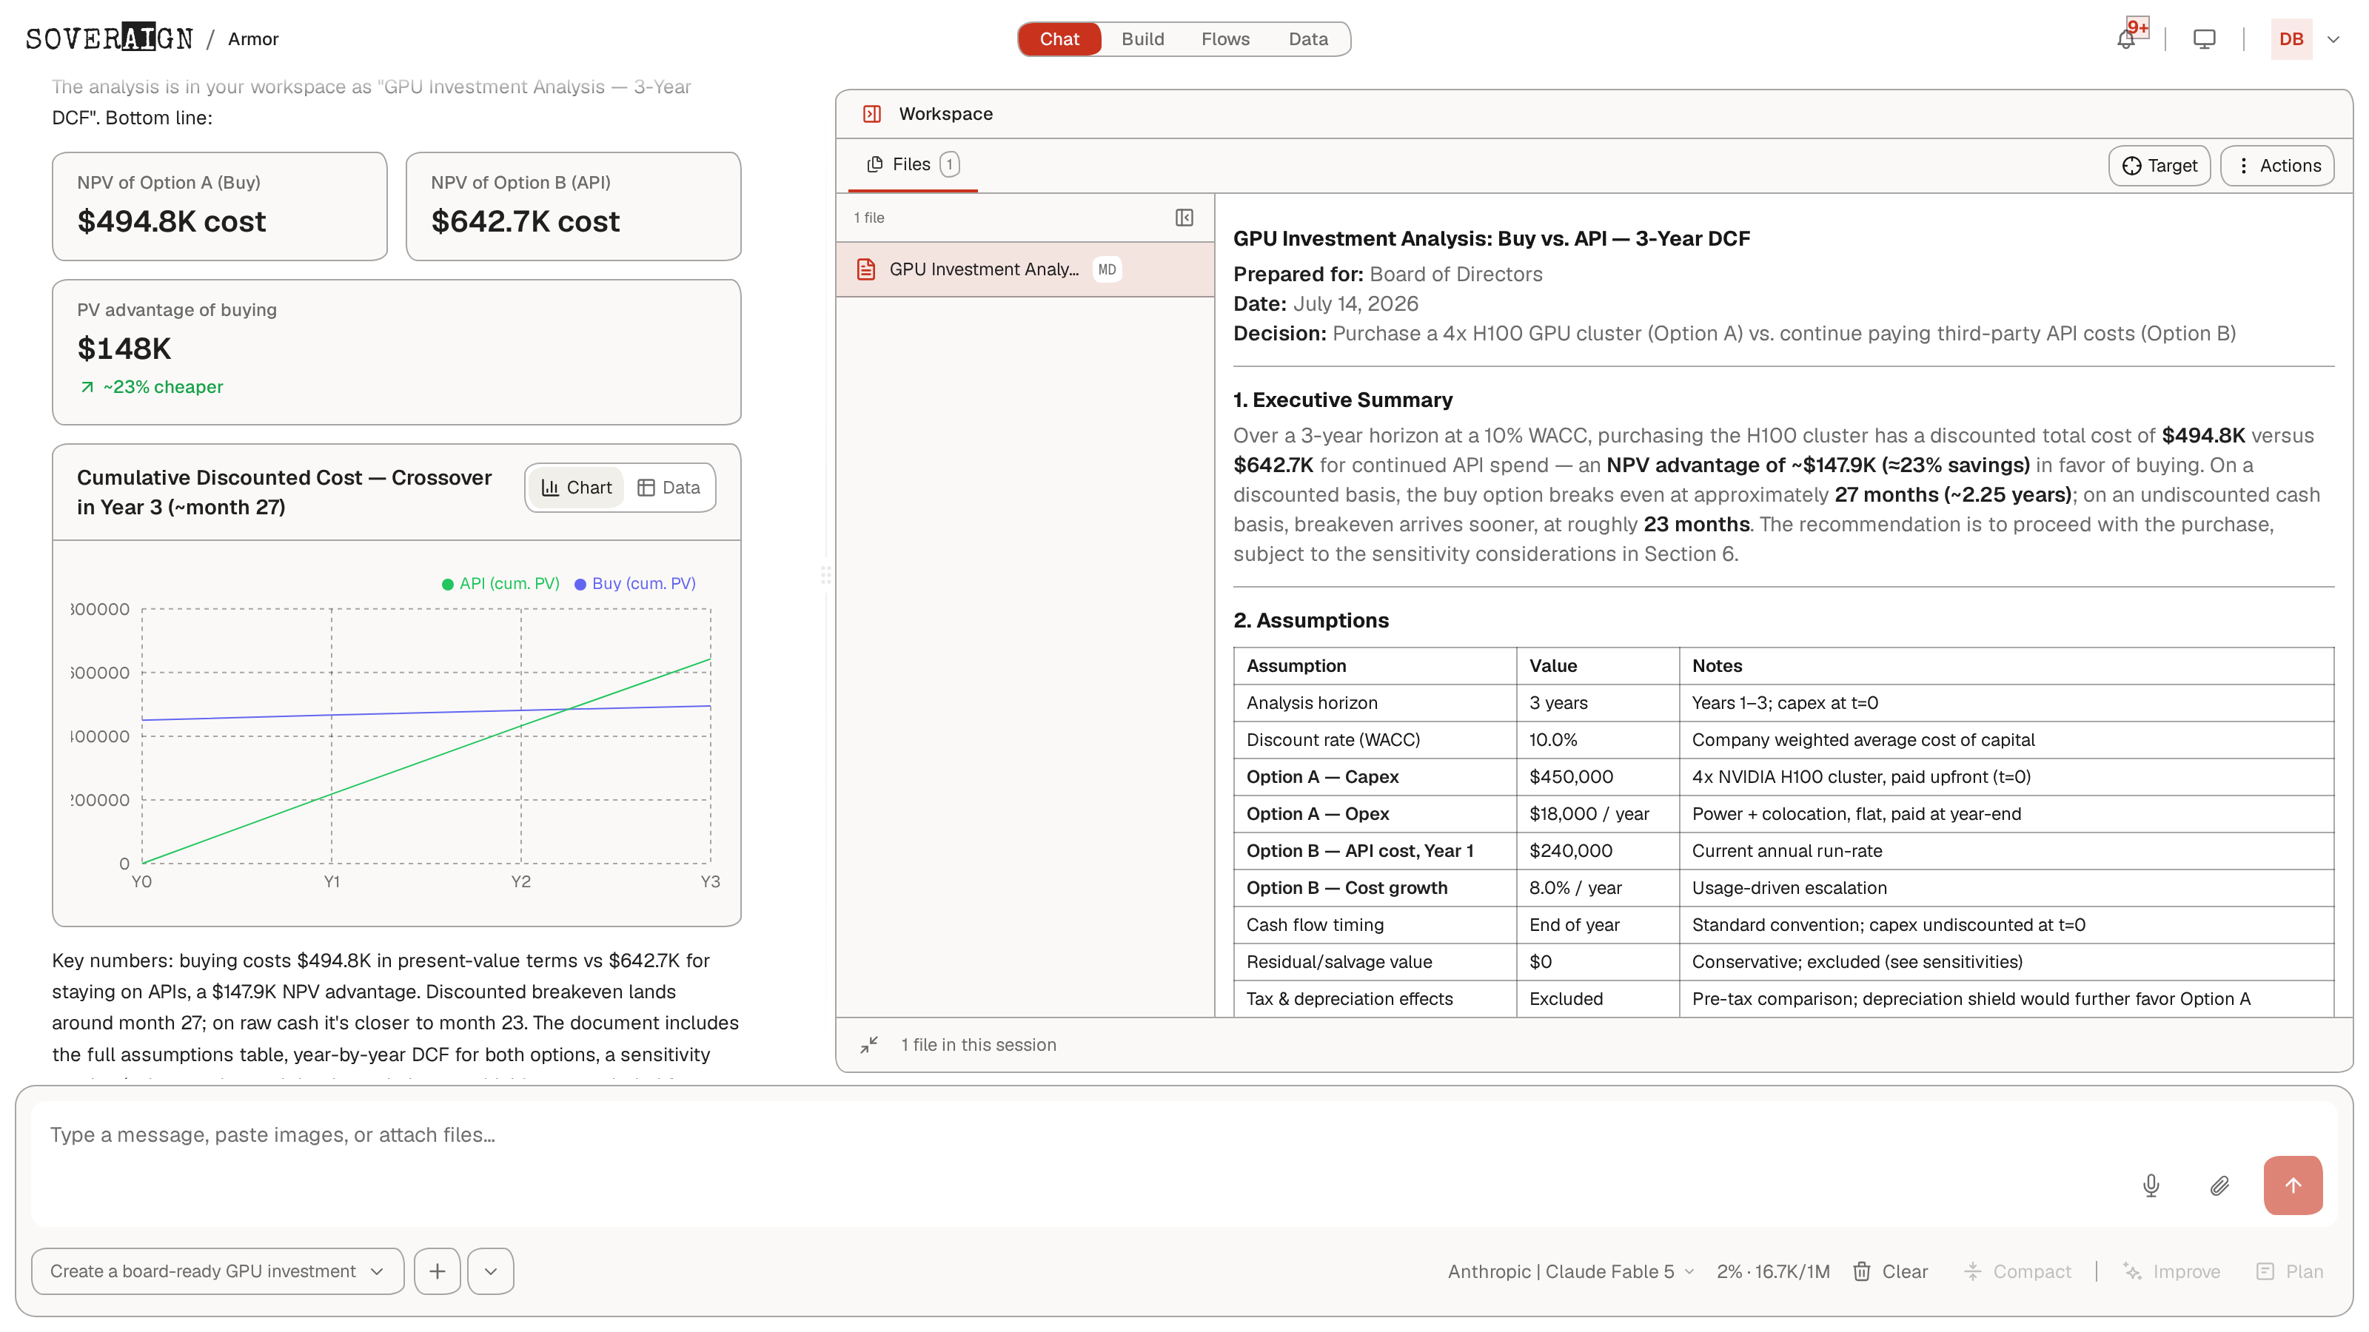The height and width of the screenshot is (1332, 2369).
Task: Click the '2. Assumptions' heading
Action: [x=1310, y=621]
